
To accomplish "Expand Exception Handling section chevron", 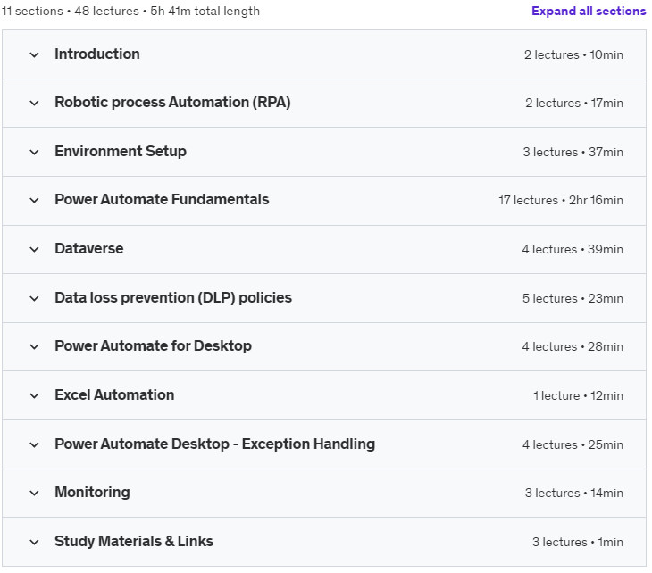I will [x=35, y=444].
